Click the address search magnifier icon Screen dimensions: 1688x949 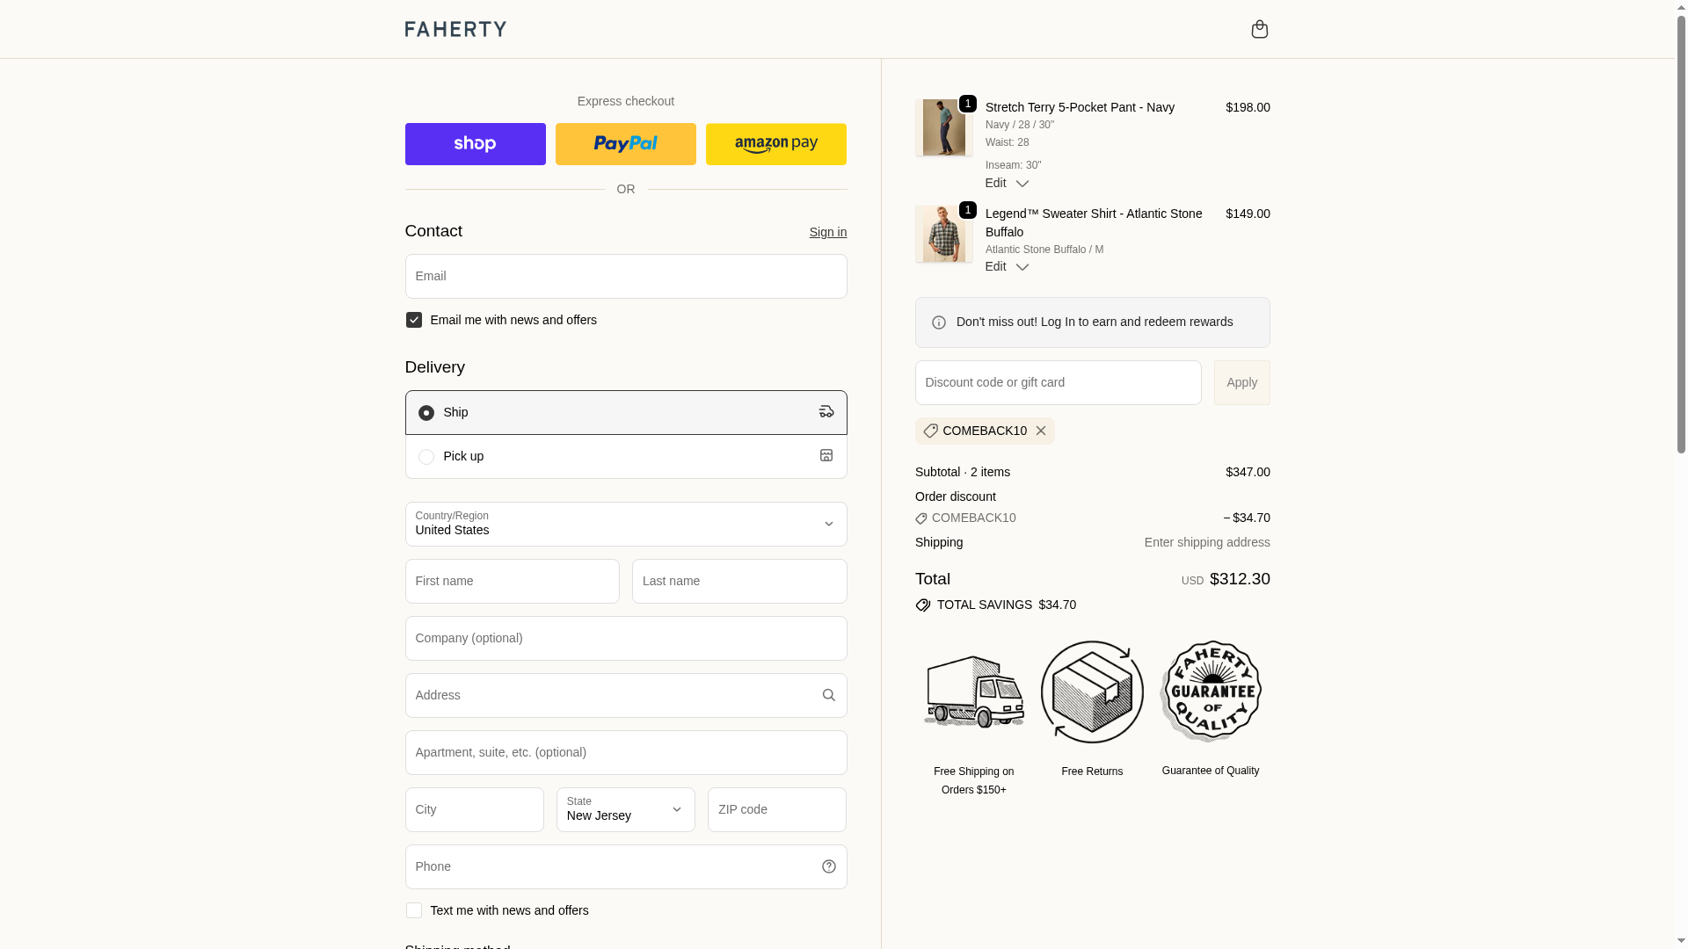[x=828, y=695]
